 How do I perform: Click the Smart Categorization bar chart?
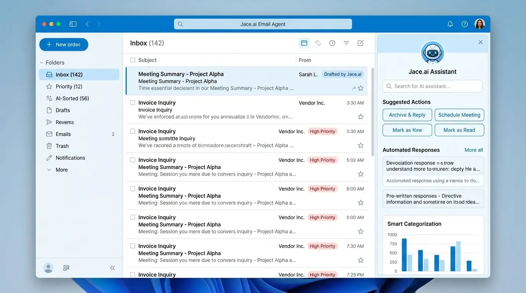(433, 253)
